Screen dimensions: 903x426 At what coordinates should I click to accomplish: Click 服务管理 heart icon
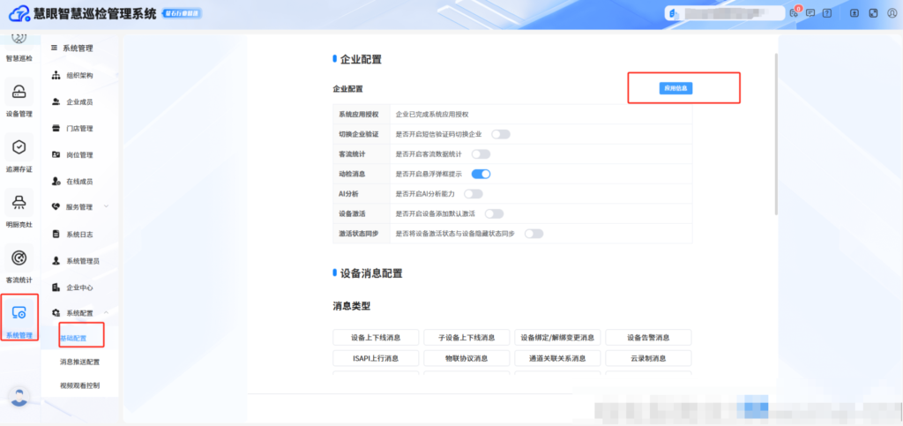[x=56, y=206]
